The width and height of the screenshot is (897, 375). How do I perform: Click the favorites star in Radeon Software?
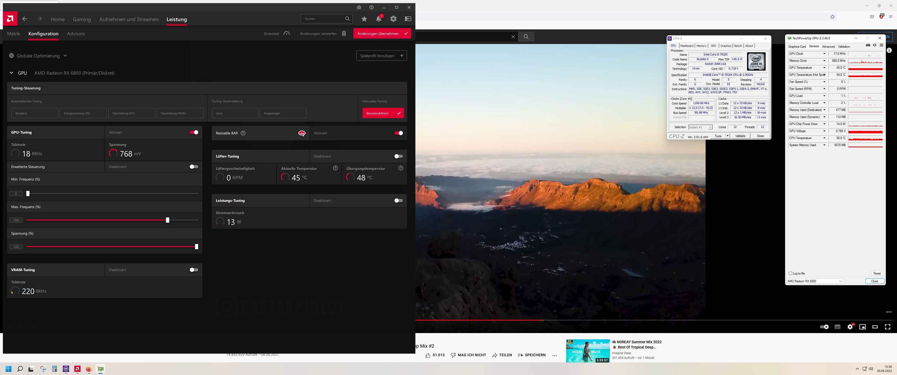pyautogui.click(x=364, y=19)
